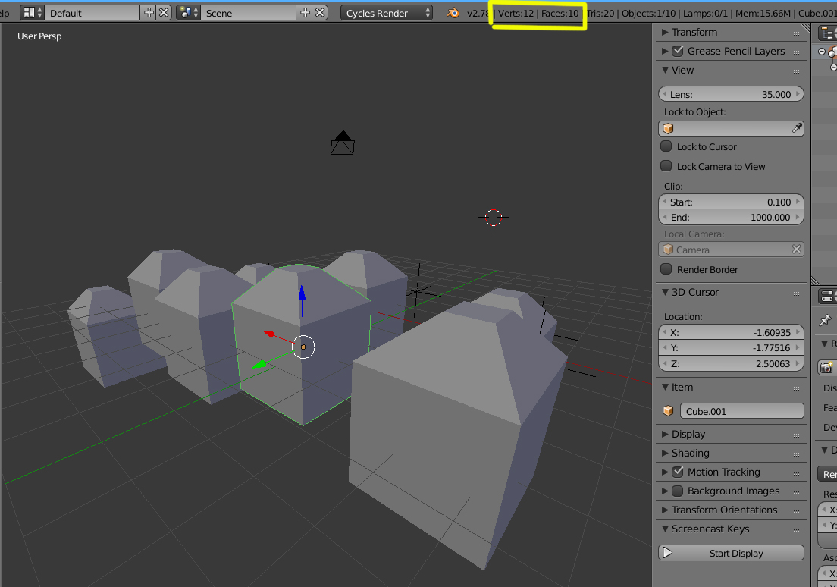
Task: Enable Lock Camera to View checkbox
Action: 666,166
